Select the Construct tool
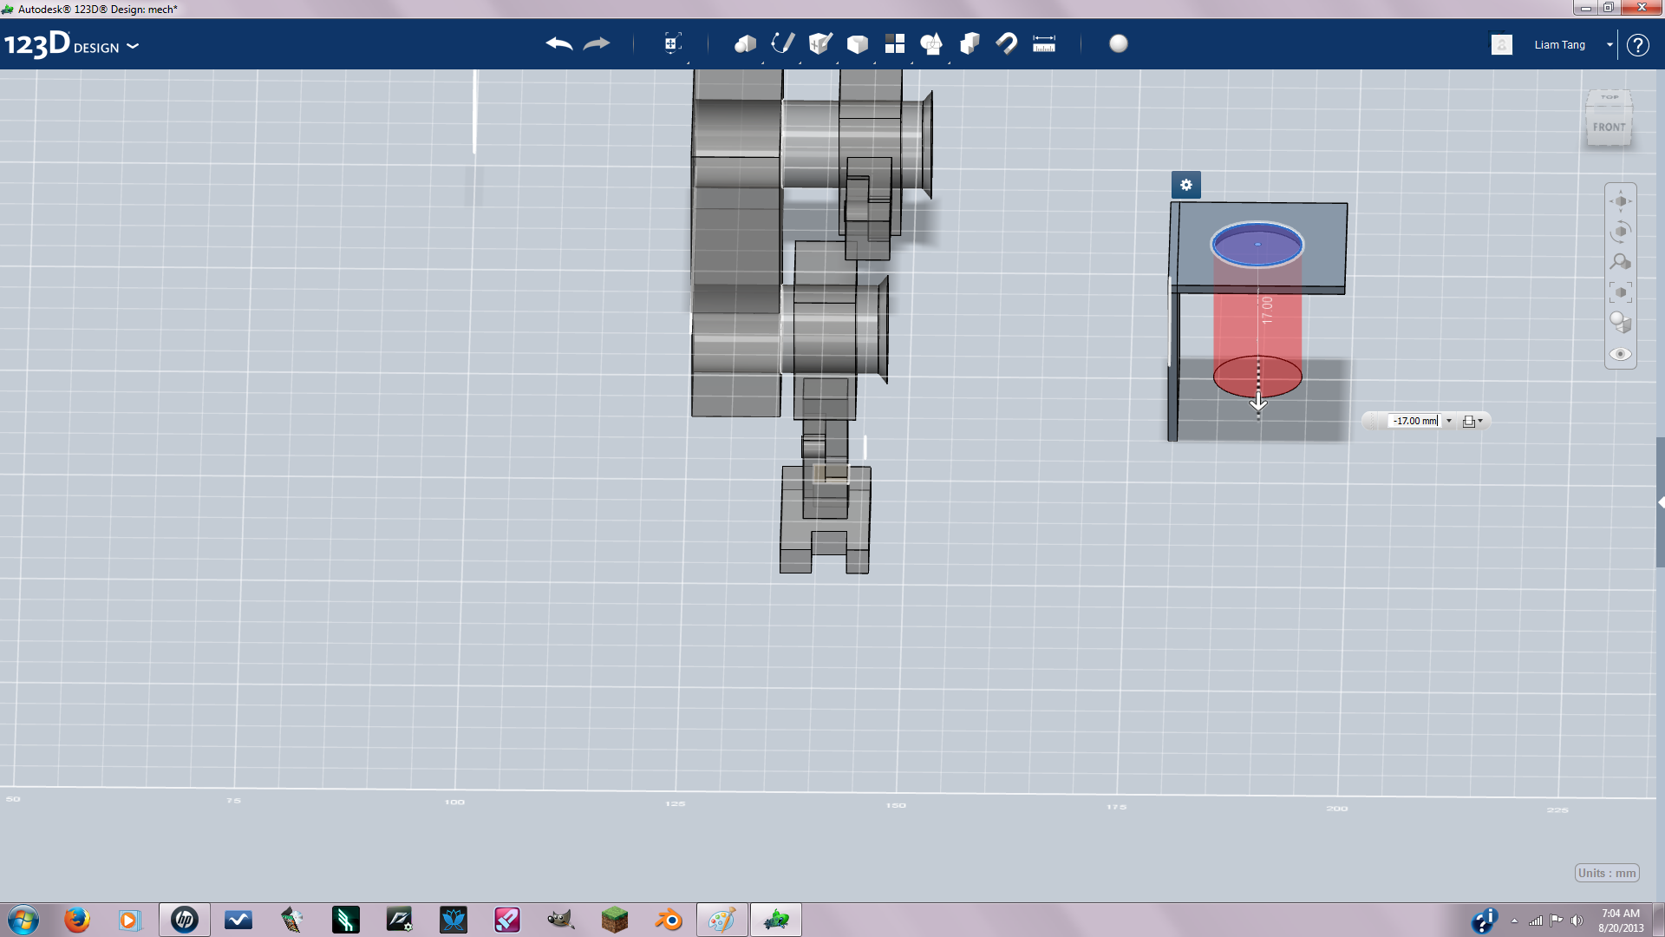Screen dimensions: 1665x937 pos(819,43)
